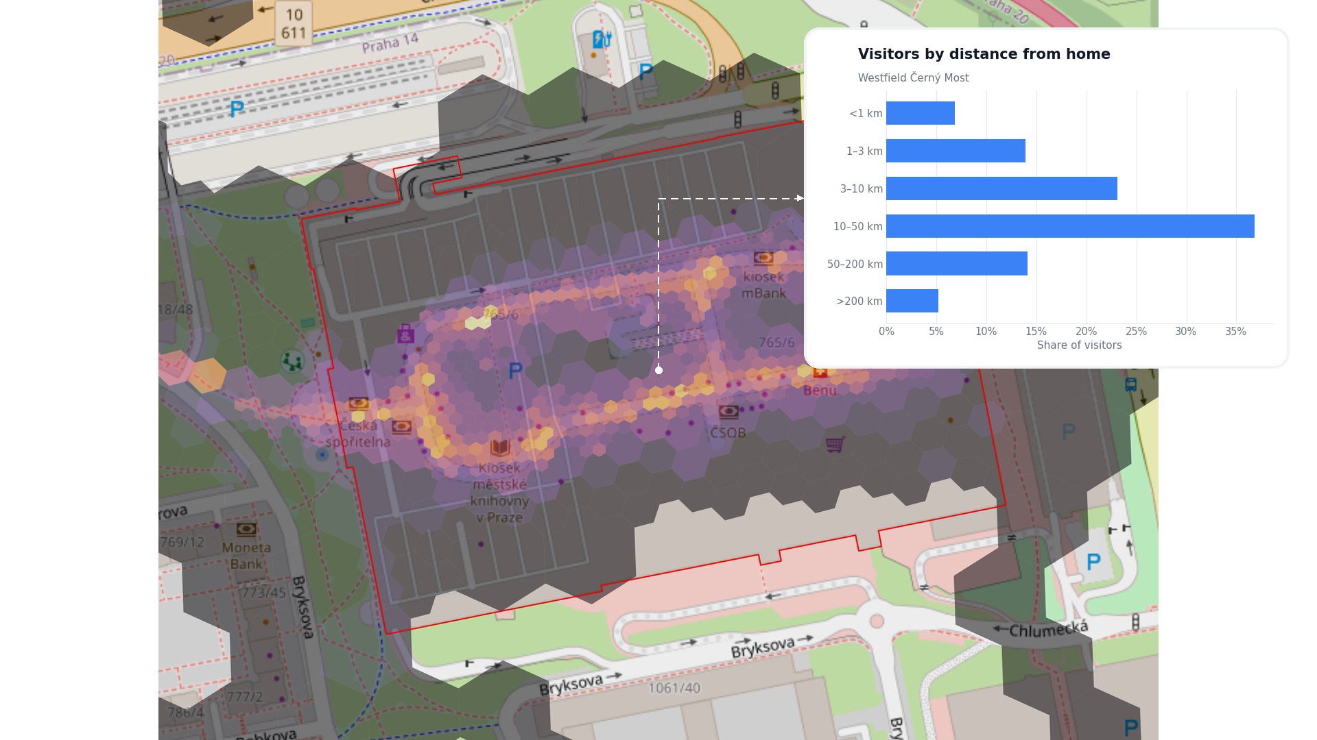Click the 50–200 km bar
This screenshot has height=740, width=1317.
(957, 264)
